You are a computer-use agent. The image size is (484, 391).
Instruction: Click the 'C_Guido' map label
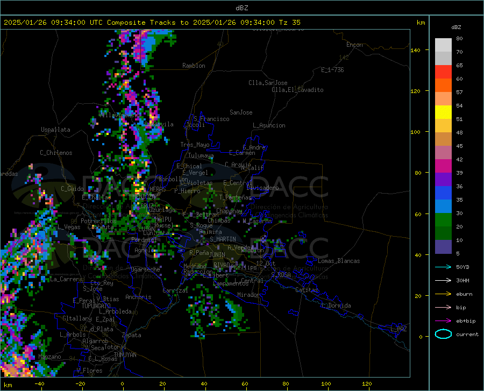pos(72,189)
